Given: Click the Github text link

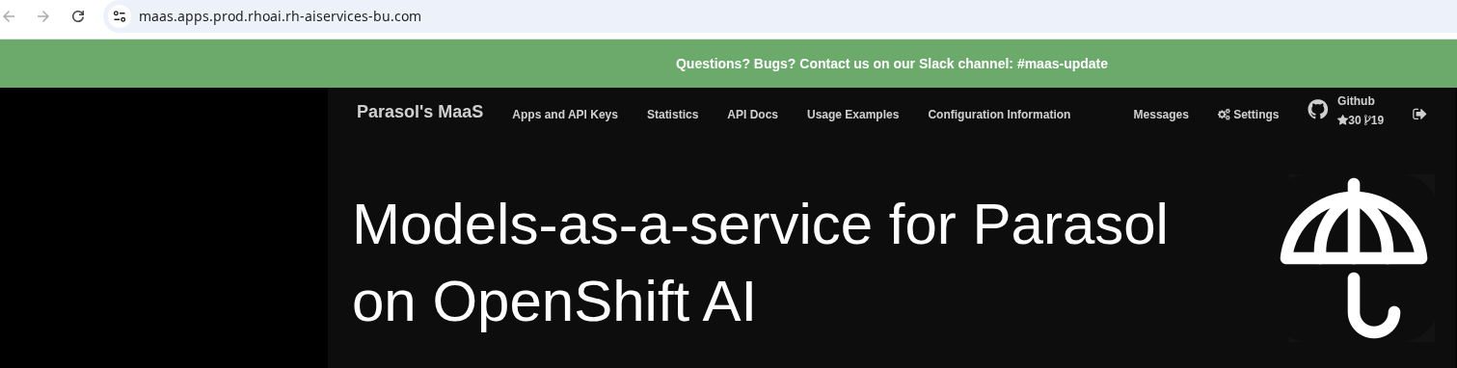Looking at the screenshot, I should 1356,101.
